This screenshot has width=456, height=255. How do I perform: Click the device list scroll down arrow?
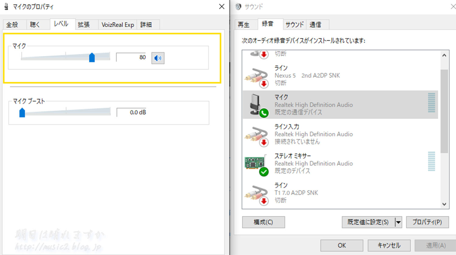444,204
